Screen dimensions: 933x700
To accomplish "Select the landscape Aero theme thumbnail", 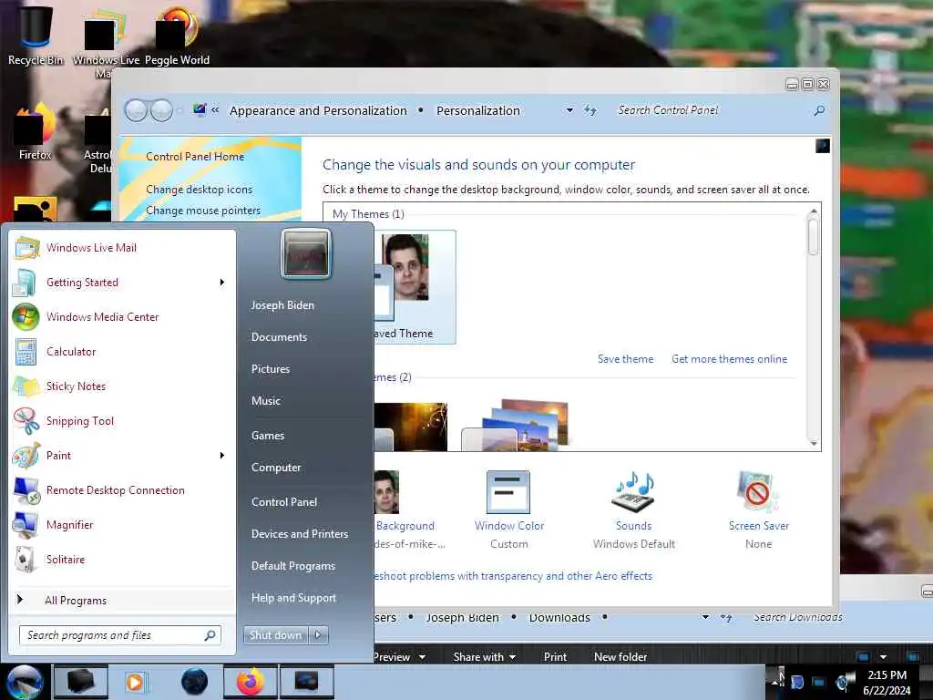I will point(516,424).
